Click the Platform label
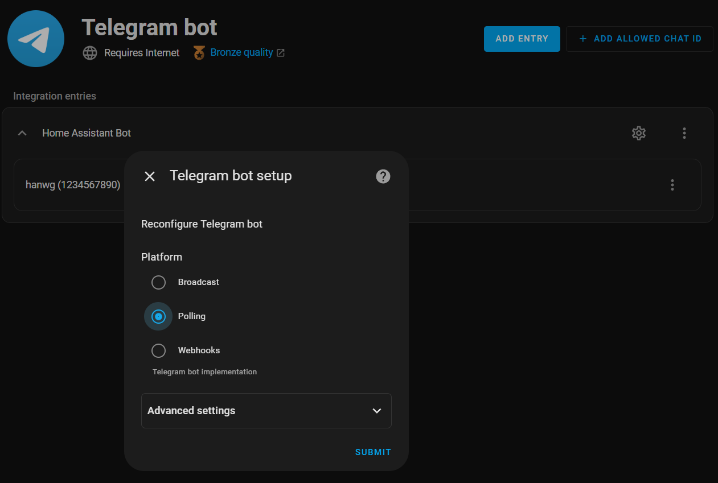This screenshot has height=483, width=718. [x=162, y=257]
